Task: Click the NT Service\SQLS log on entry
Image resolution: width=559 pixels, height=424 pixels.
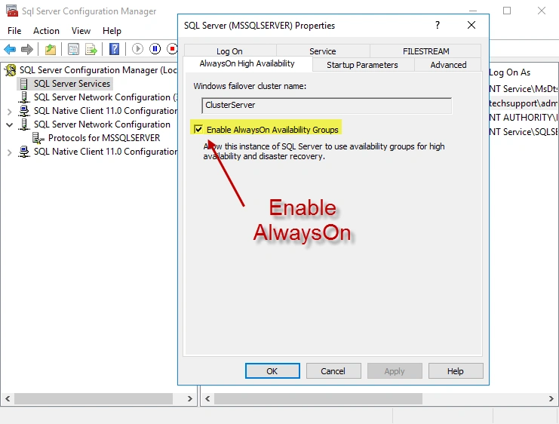Action: coord(523,132)
